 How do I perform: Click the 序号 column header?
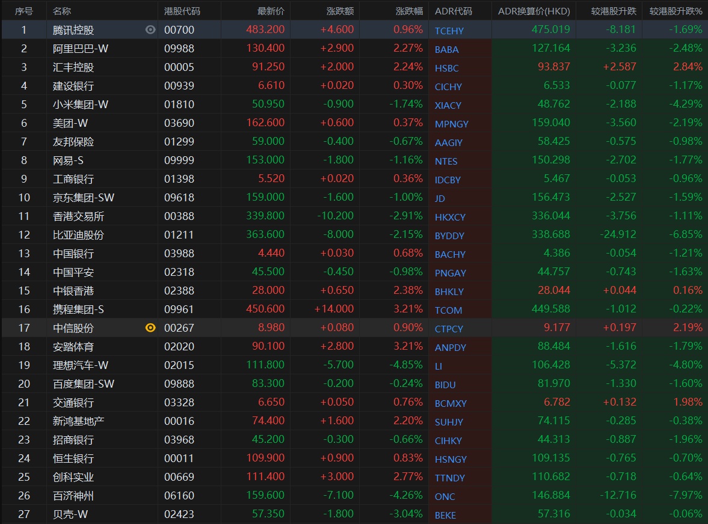point(24,11)
